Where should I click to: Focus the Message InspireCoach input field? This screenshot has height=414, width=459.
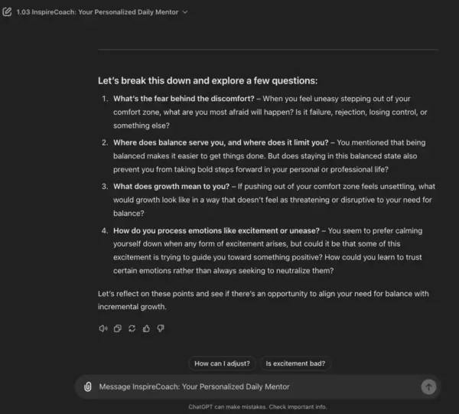pyautogui.click(x=258, y=386)
